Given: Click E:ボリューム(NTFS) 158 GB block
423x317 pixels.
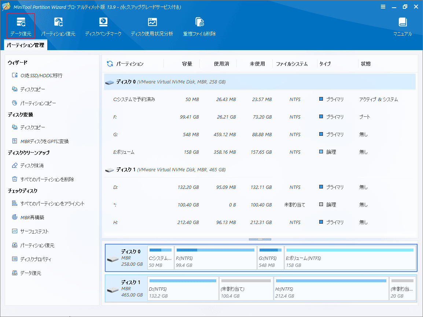Looking at the screenshot, I should 350,258.
